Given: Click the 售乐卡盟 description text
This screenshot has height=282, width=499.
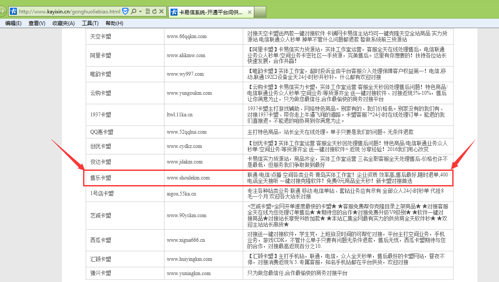Looking at the screenshot, I should tap(348, 178).
